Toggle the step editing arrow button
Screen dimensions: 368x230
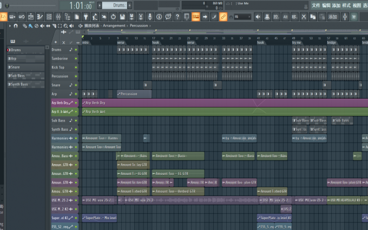tap(205, 17)
